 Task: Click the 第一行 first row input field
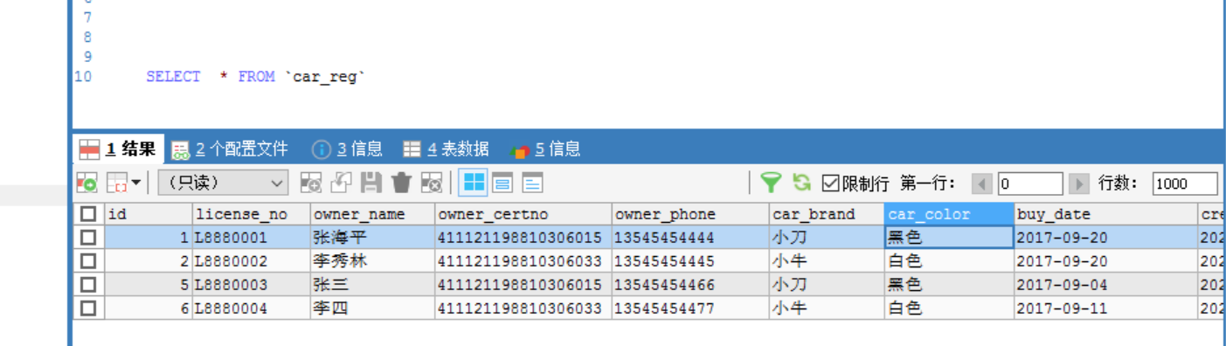[x=1030, y=183]
